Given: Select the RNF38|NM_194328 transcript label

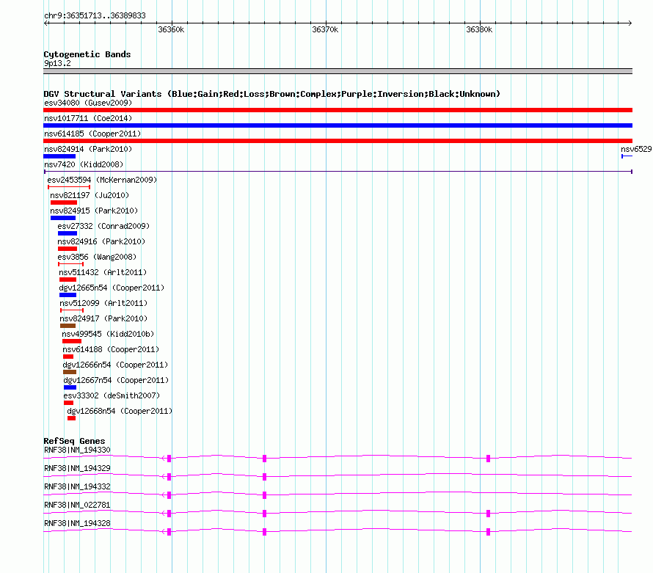Looking at the screenshot, I should 77,523.
